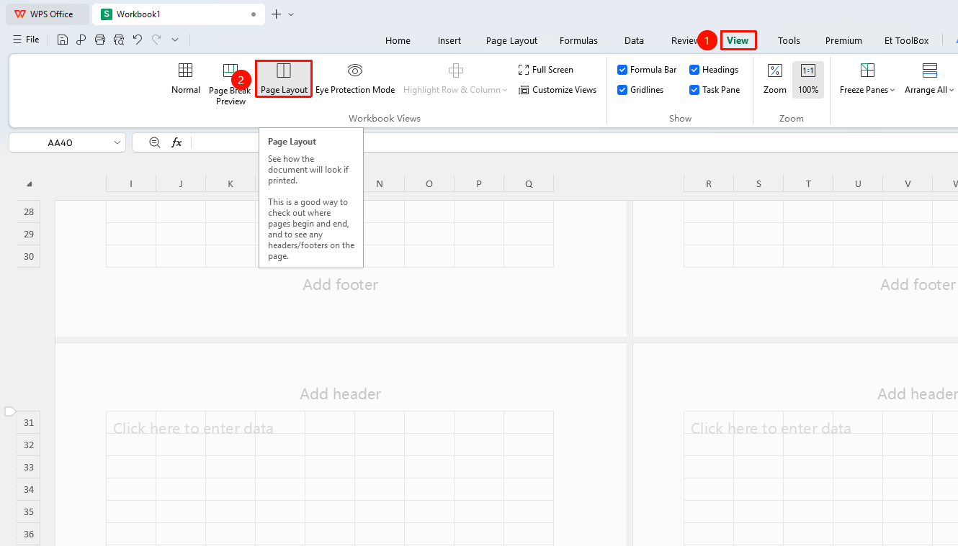The width and height of the screenshot is (958, 546).
Task: Click the Save icon in quick toolbar
Action: [63, 40]
